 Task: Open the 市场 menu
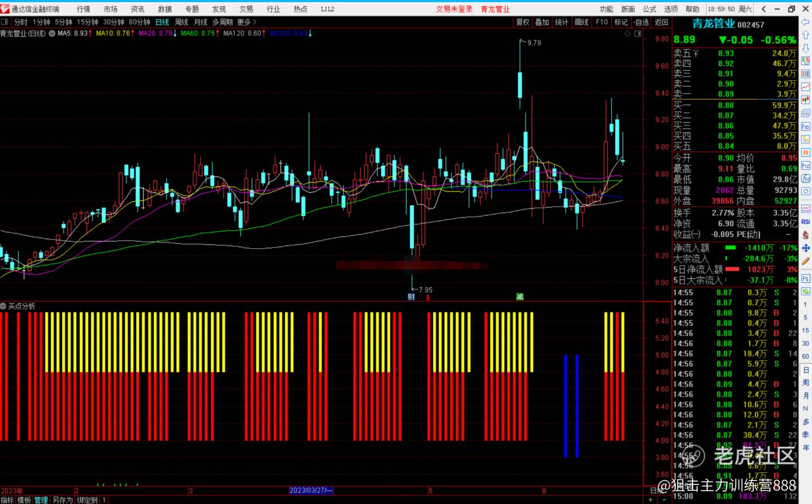coord(110,9)
